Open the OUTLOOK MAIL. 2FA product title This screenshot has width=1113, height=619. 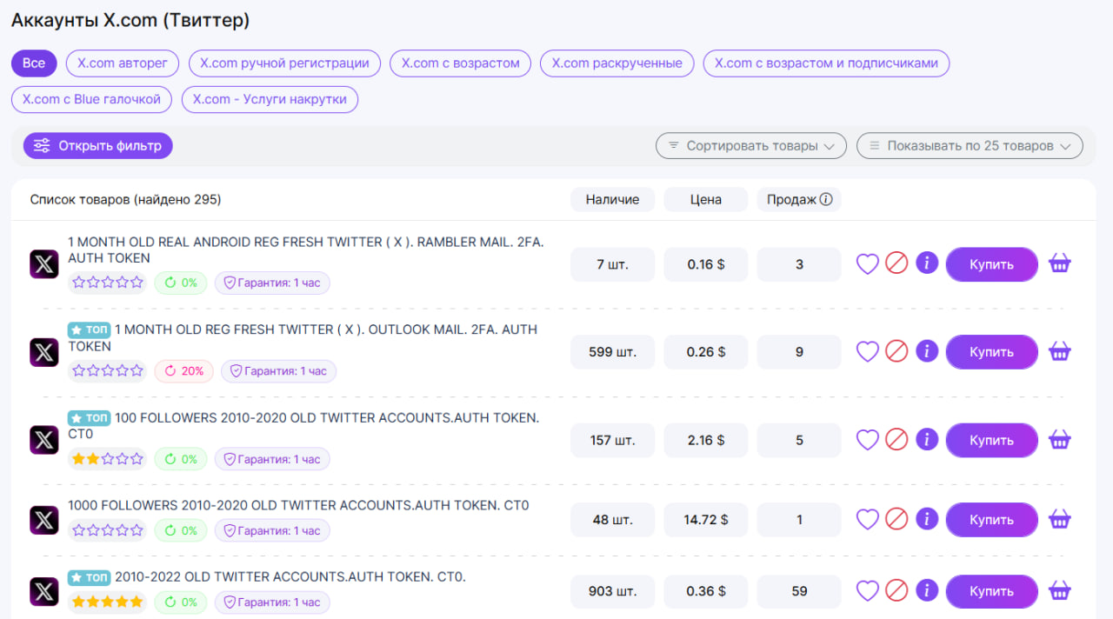click(x=303, y=338)
